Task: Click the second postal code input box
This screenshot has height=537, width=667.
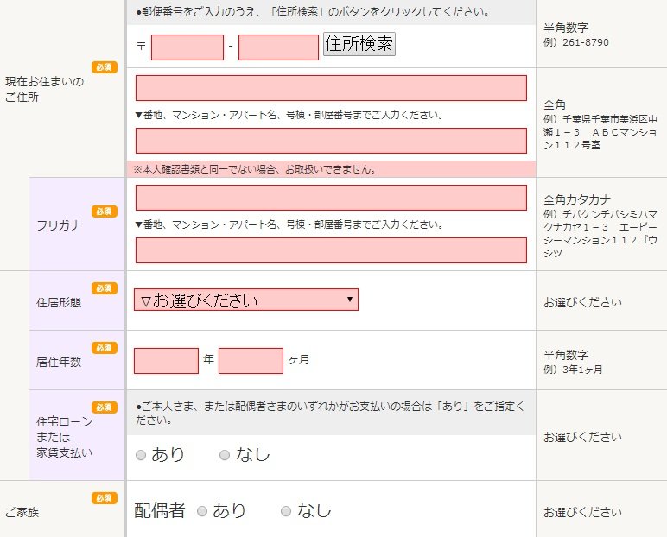Action: click(278, 47)
